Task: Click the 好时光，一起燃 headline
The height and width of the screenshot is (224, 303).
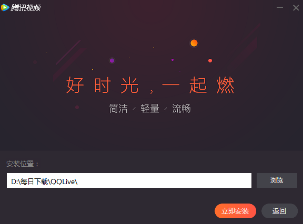Action: click(x=150, y=85)
